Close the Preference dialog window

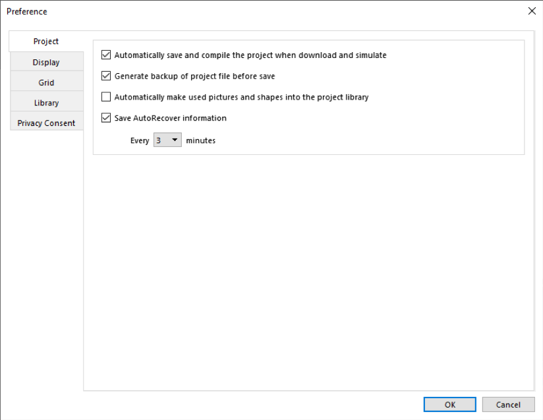(532, 11)
